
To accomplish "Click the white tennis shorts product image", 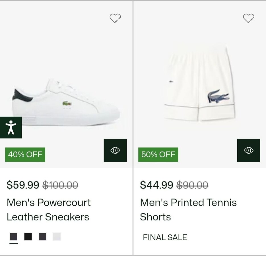I will click(200, 85).
